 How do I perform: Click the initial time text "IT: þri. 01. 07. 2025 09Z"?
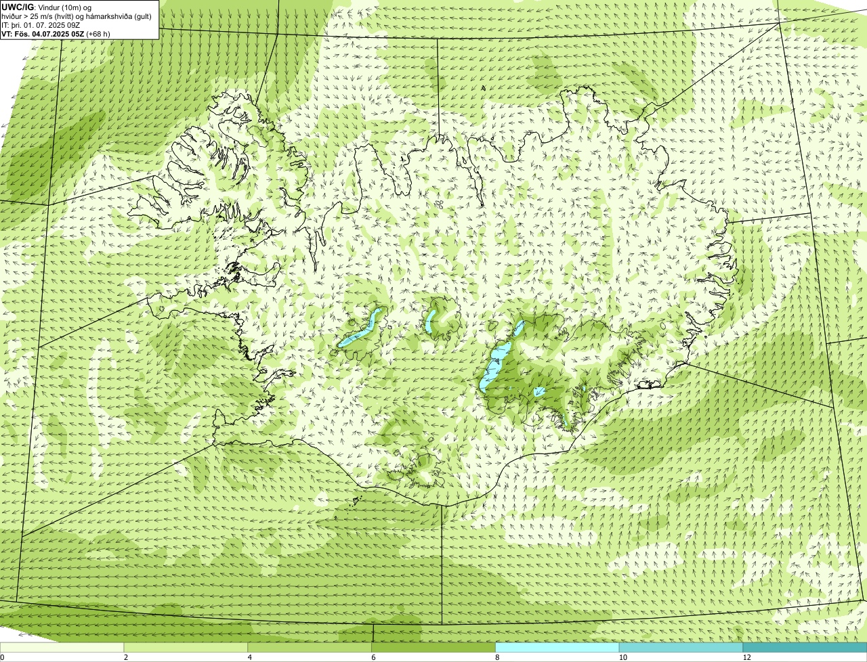[x=41, y=25]
